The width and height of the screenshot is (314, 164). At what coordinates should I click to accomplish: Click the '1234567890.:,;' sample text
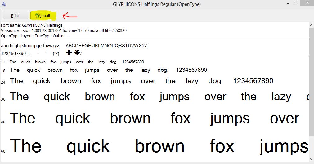point(16,54)
